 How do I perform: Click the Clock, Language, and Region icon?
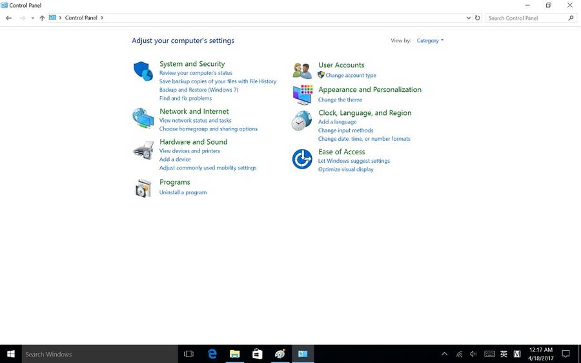[x=301, y=121]
